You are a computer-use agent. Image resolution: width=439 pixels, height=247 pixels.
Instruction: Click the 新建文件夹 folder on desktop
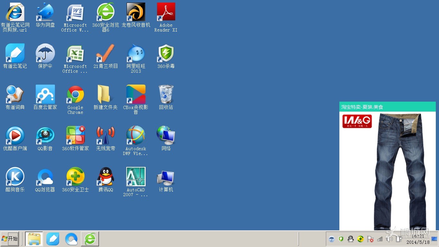point(105,95)
